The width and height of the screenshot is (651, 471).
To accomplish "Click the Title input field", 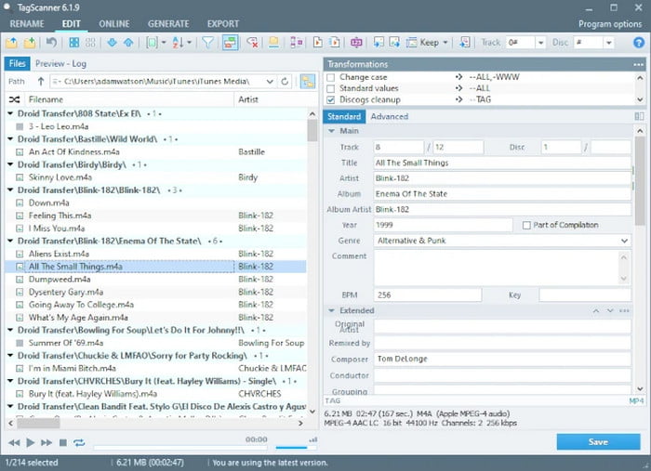I will point(502,163).
